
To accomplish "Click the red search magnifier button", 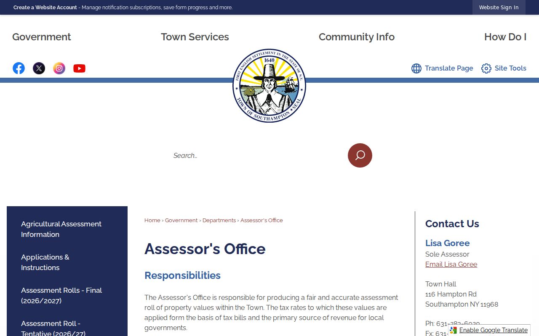I will click(360, 155).
